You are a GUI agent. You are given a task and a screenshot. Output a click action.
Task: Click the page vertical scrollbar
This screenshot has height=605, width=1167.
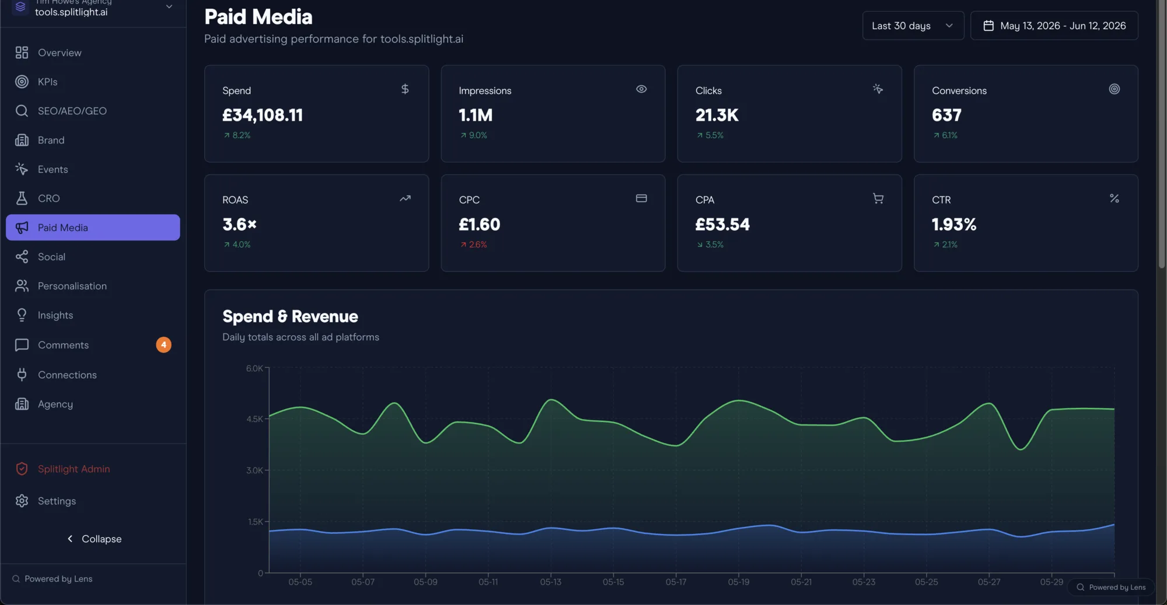(1162, 134)
